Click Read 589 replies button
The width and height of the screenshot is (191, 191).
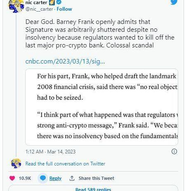(x=93, y=188)
